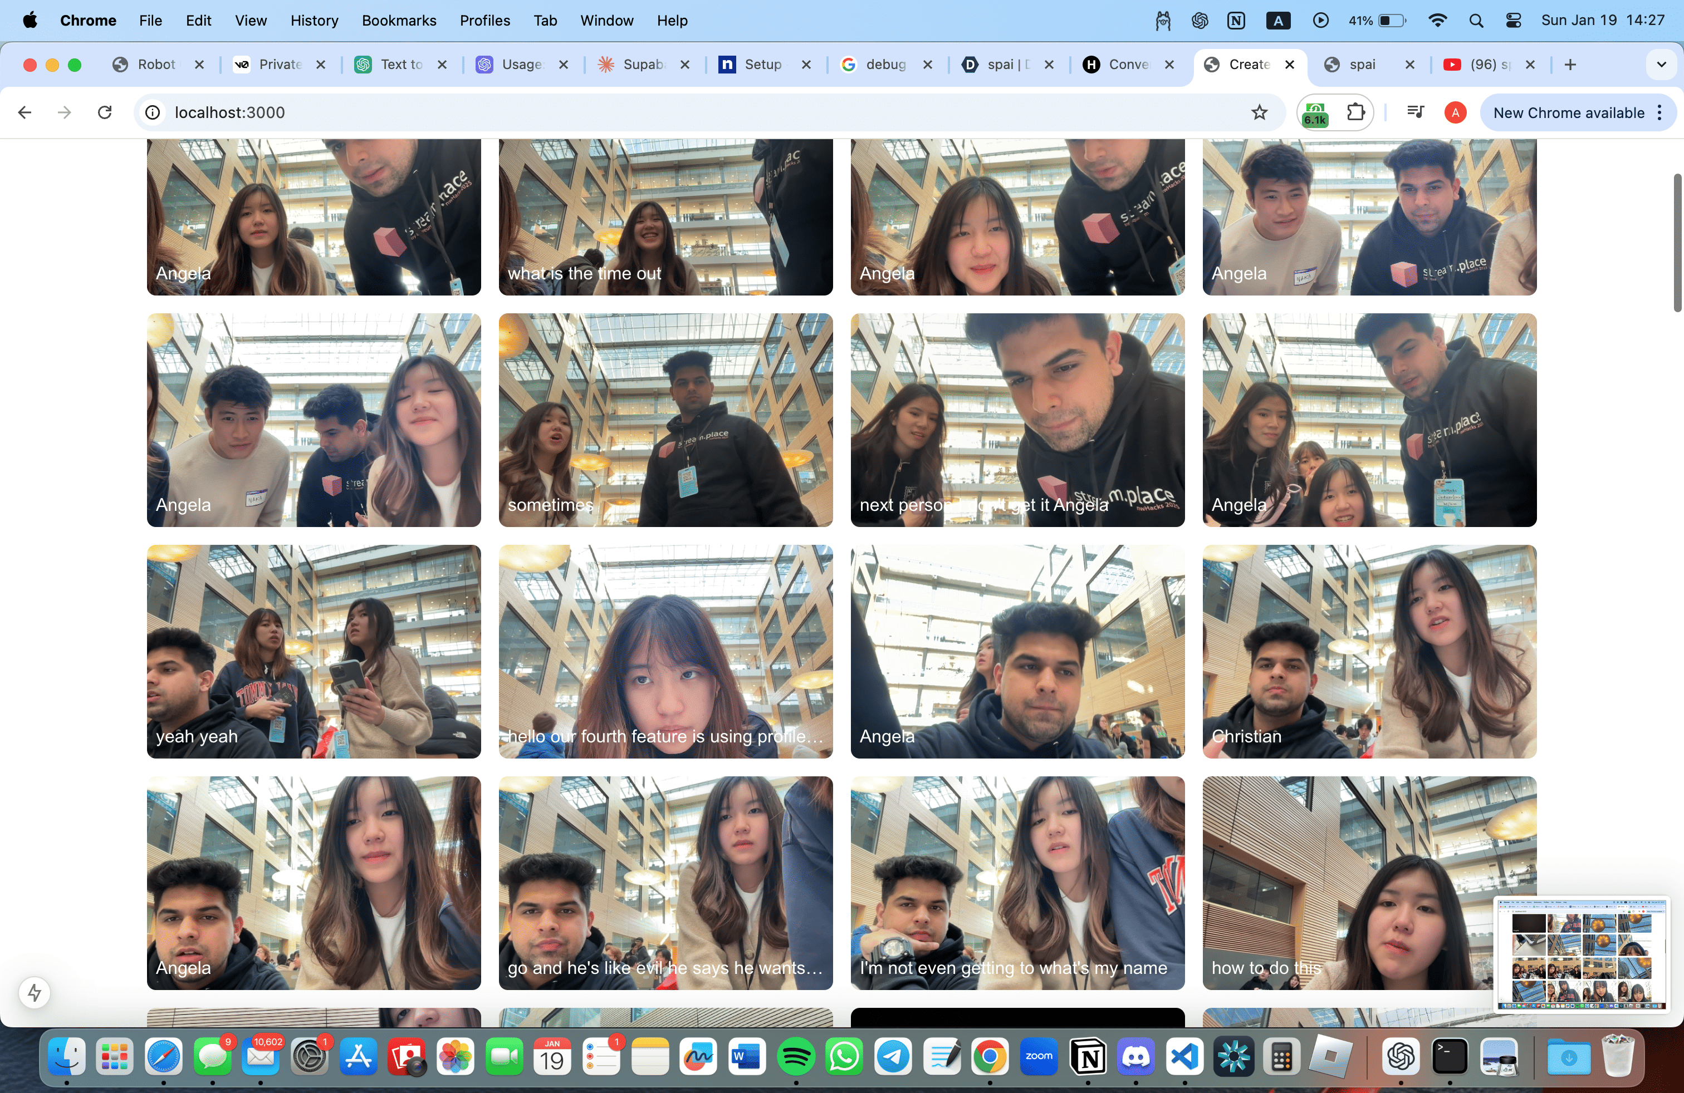The image size is (1684, 1093).
Task: Expand the tab search chevron dropdown
Action: coord(1661,65)
